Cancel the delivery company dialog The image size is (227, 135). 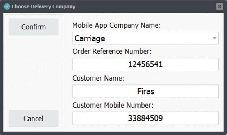[34, 118]
